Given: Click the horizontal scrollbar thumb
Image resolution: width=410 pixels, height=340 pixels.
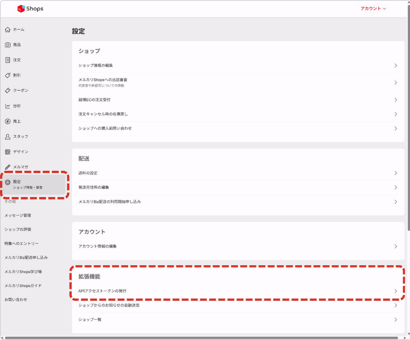Looking at the screenshot, I should pos(201,338).
